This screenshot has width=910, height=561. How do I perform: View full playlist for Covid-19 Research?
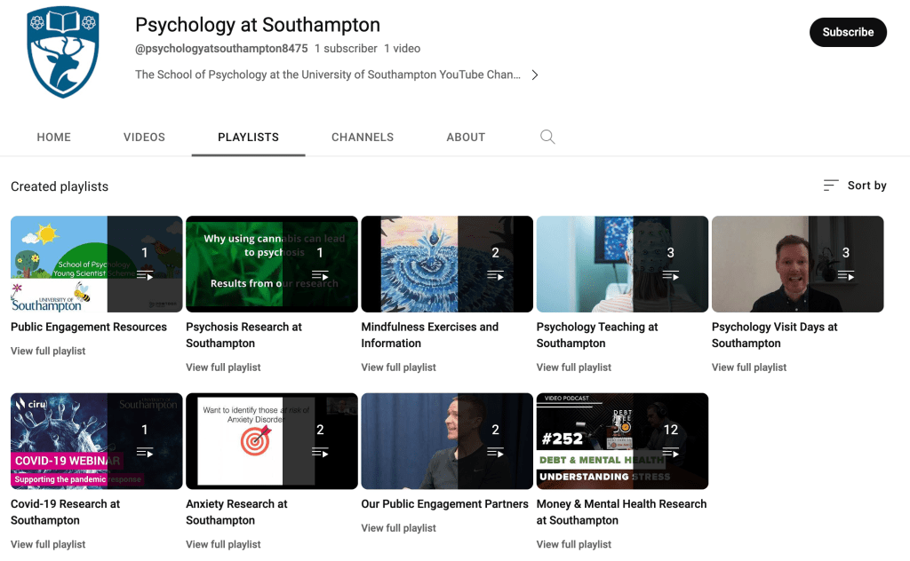pyautogui.click(x=48, y=544)
